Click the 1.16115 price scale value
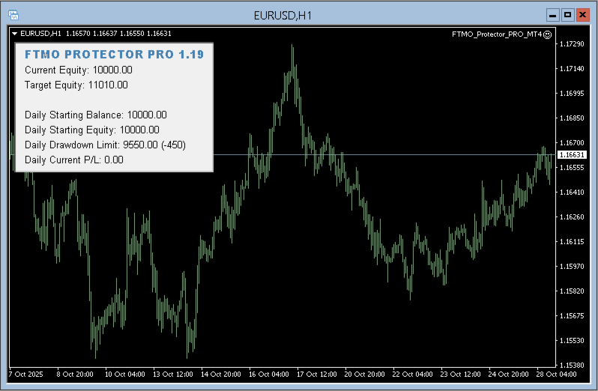The image size is (598, 391). 572,242
